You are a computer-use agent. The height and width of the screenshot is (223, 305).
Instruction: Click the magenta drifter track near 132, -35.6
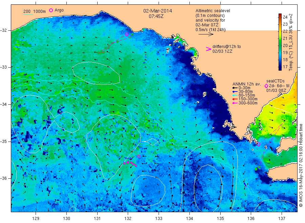(130, 164)
